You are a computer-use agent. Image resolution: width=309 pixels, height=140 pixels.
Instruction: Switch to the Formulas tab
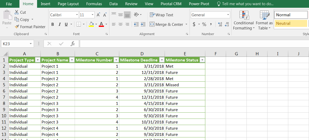[x=94, y=4]
